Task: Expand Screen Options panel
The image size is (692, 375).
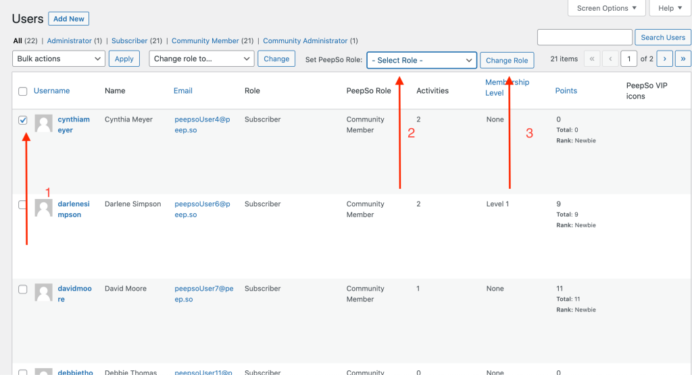Action: pyautogui.click(x=606, y=8)
